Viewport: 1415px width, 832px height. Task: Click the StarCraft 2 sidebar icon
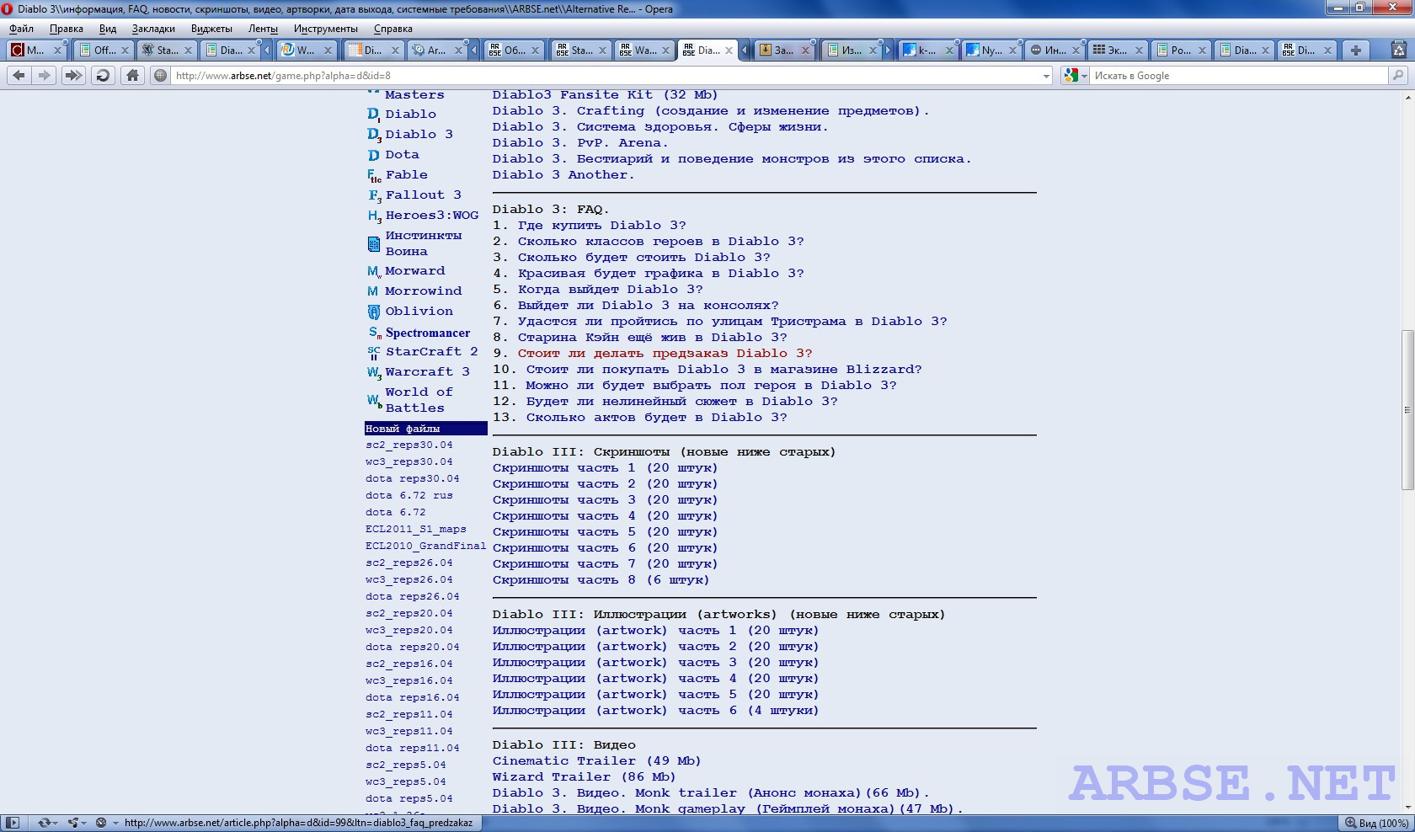pos(374,352)
